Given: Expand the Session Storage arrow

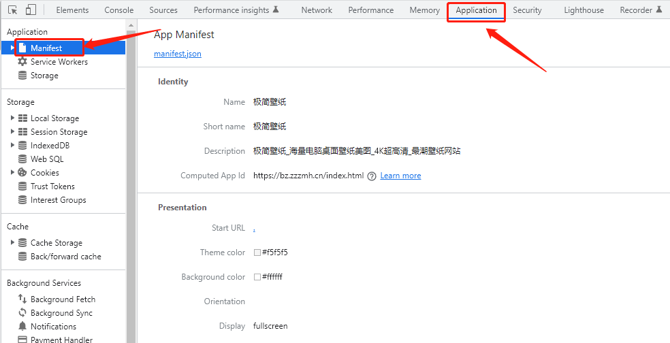Looking at the screenshot, I should coord(12,131).
